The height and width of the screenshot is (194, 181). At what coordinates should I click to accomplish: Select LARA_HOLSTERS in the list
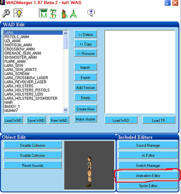[33, 86]
